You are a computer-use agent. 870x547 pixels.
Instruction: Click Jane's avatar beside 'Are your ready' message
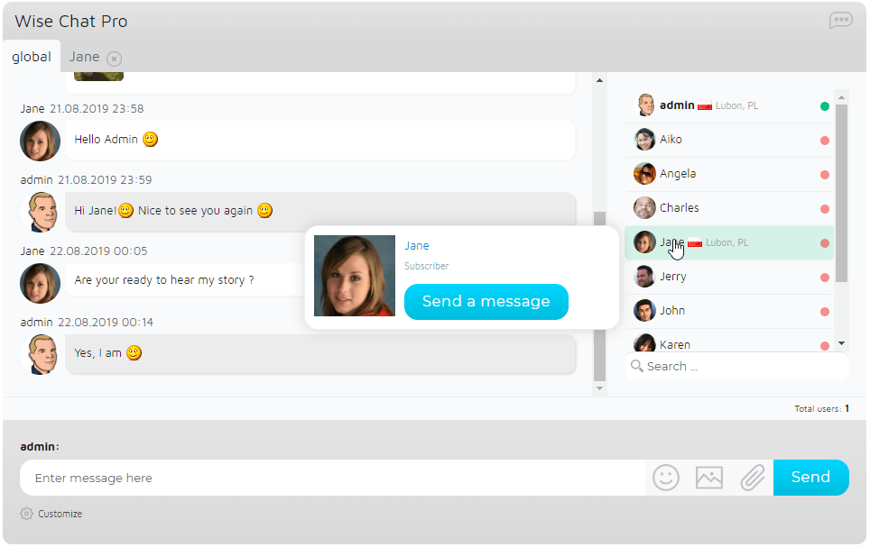coord(40,283)
